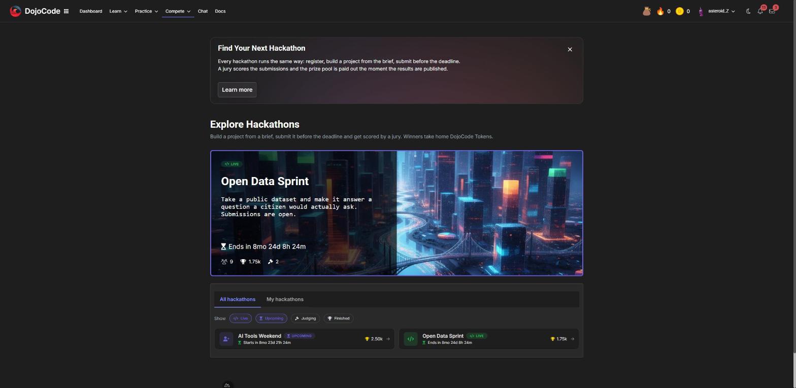Switch to the My hackathons tab
Screen dimensions: 796x388
(x=285, y=299)
